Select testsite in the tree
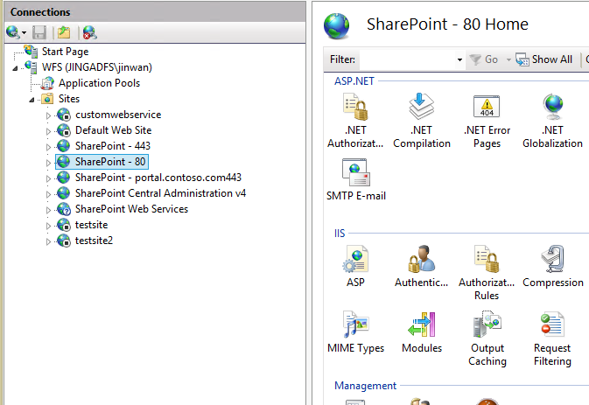The height and width of the screenshot is (405, 589). pyautogui.click(x=91, y=225)
